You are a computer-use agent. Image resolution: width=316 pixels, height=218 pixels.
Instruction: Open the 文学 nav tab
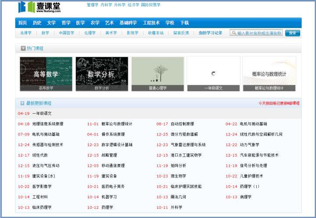pyautogui.click(x=51, y=23)
